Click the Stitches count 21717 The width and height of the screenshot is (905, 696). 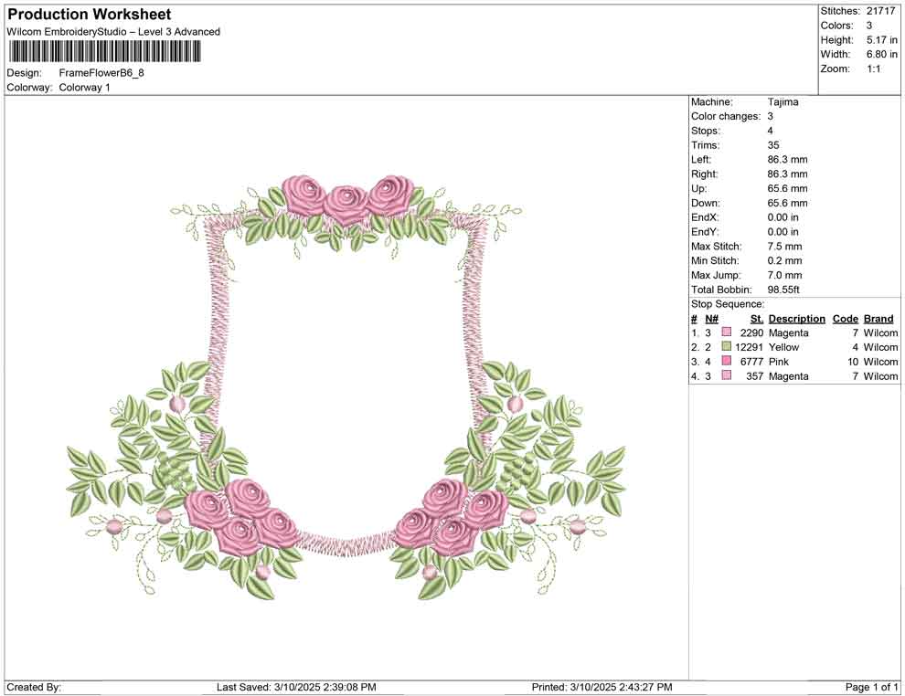pyautogui.click(x=878, y=10)
